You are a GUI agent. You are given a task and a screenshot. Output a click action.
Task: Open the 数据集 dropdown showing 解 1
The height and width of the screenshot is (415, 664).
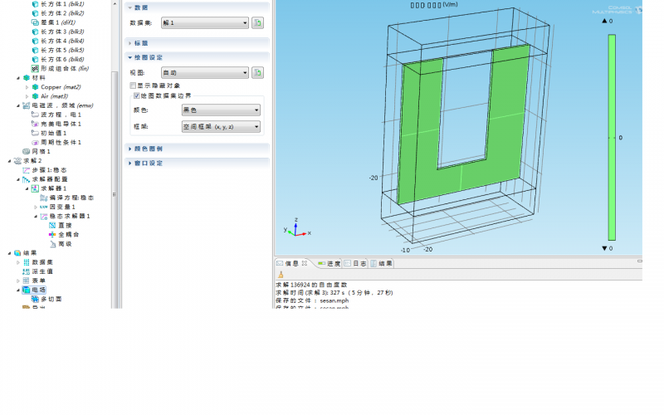tap(204, 23)
